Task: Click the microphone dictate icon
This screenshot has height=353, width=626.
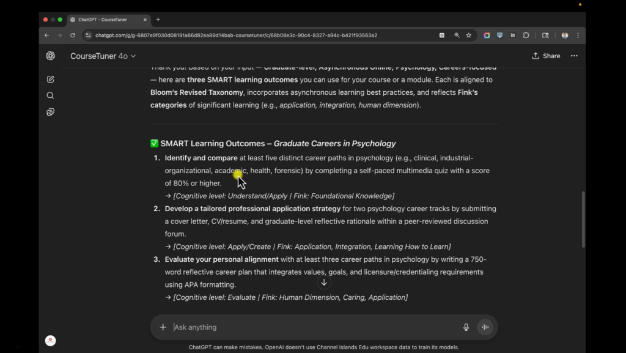Action: [466, 327]
